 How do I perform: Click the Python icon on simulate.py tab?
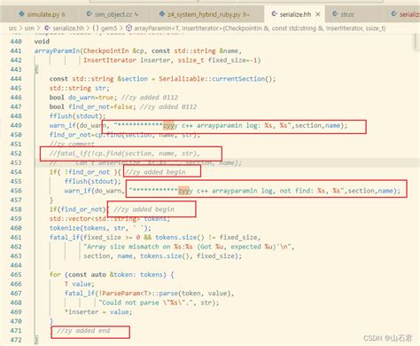[x=21, y=14]
